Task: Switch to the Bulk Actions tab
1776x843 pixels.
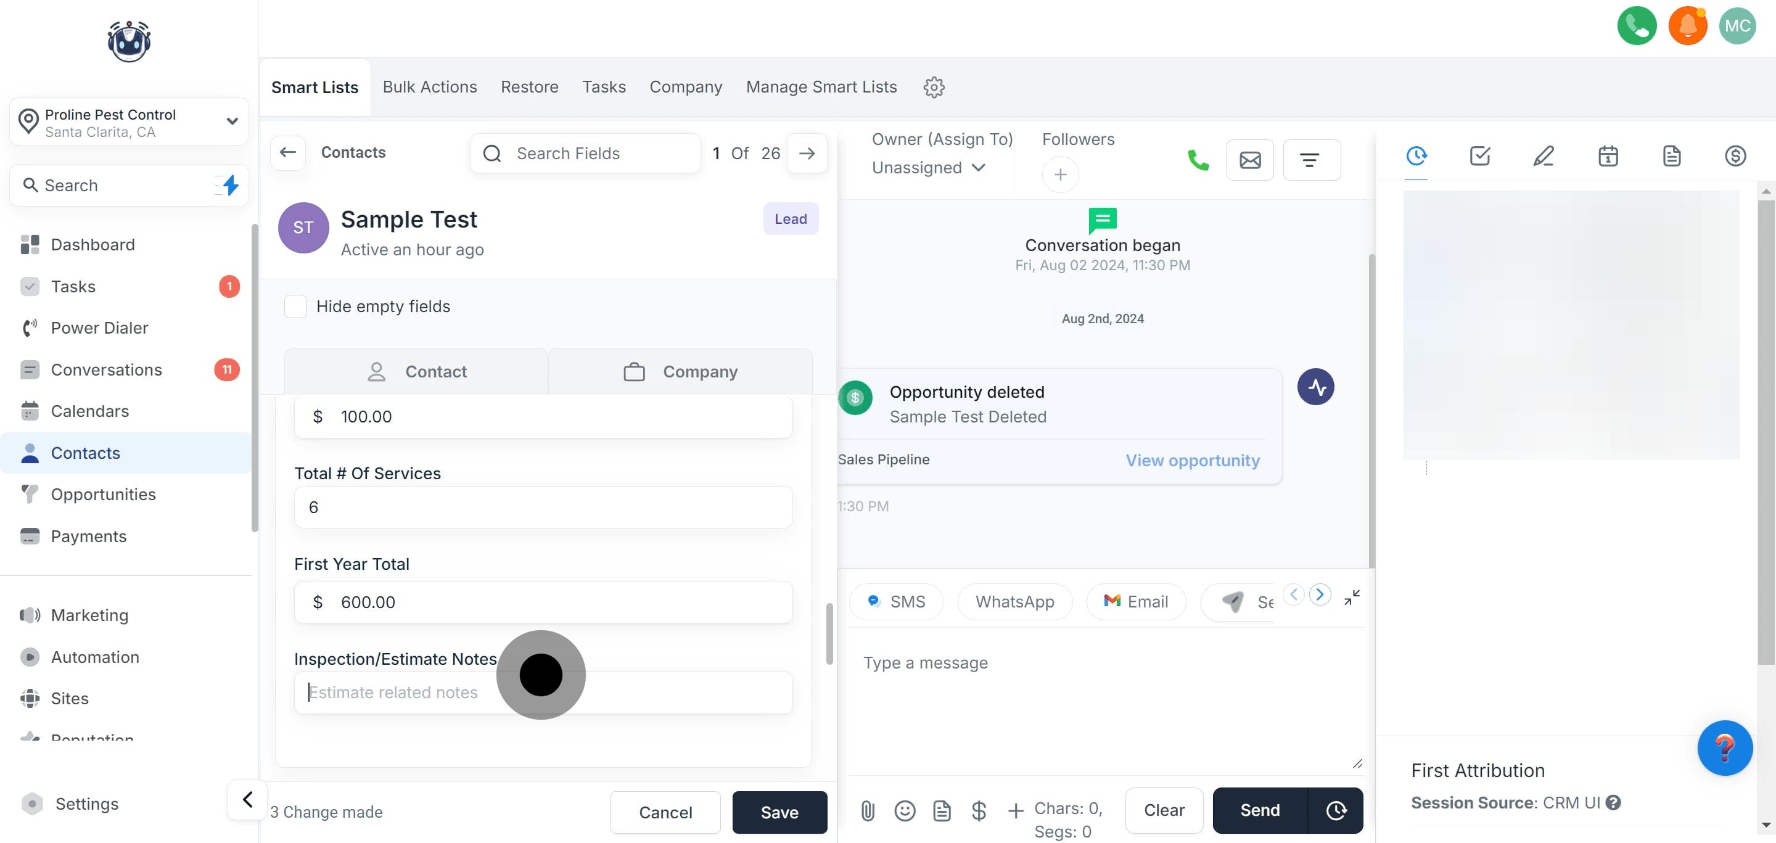Action: click(430, 87)
